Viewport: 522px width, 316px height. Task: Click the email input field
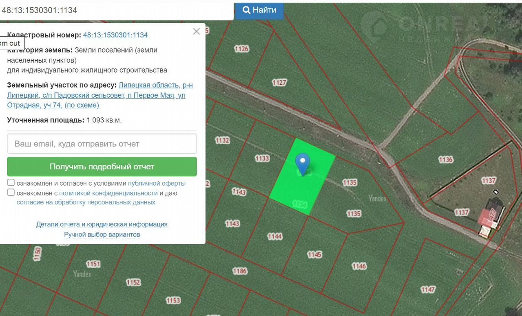click(x=102, y=144)
